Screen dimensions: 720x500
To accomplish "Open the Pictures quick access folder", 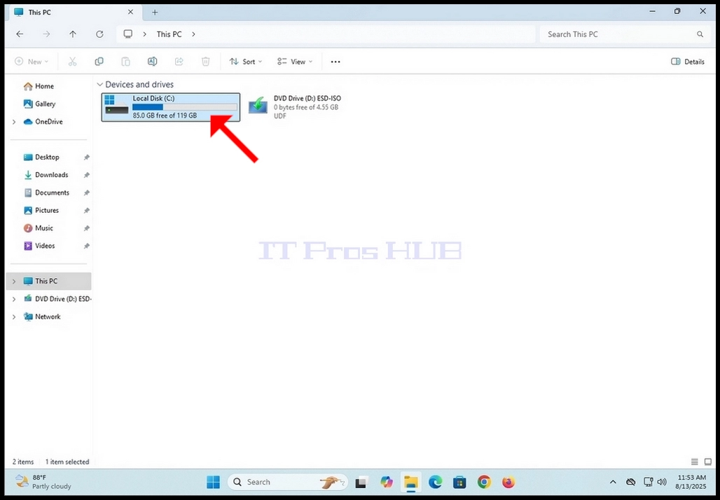I will [47, 210].
